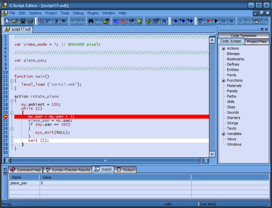The width and height of the screenshot is (272, 208).
Task: Switch to the Project Files tab
Action: click(257, 42)
